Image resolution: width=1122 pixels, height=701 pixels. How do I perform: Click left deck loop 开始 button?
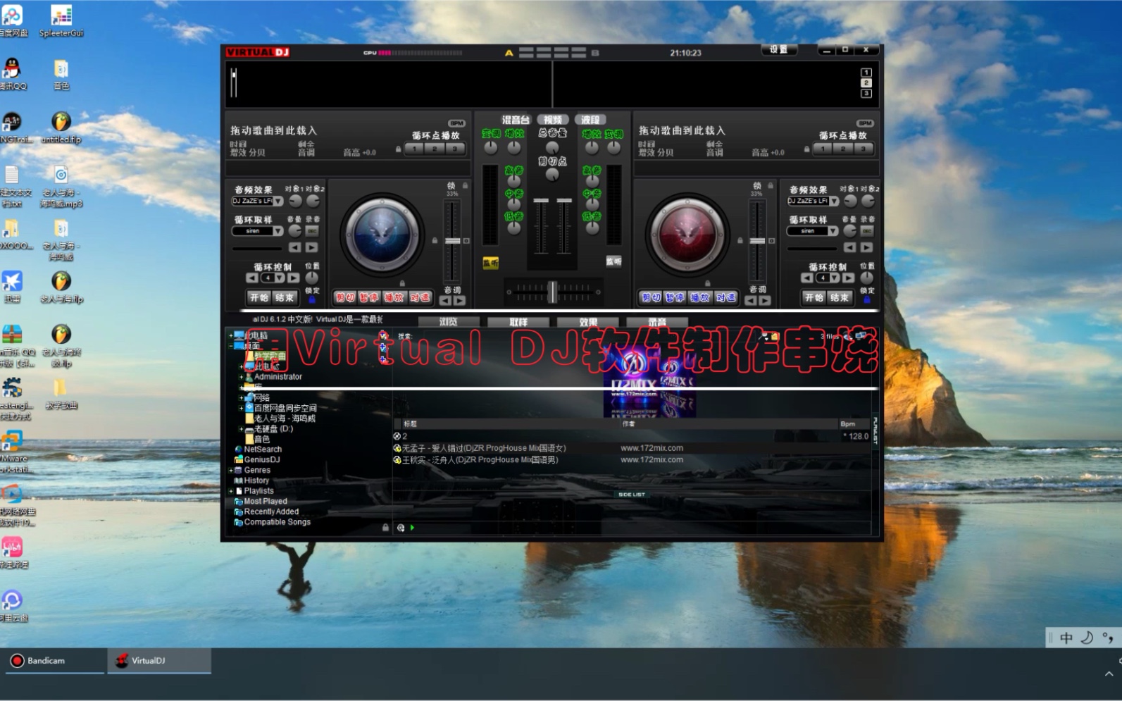259,297
